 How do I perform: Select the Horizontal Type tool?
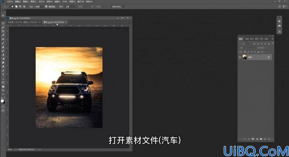(x=3, y=75)
